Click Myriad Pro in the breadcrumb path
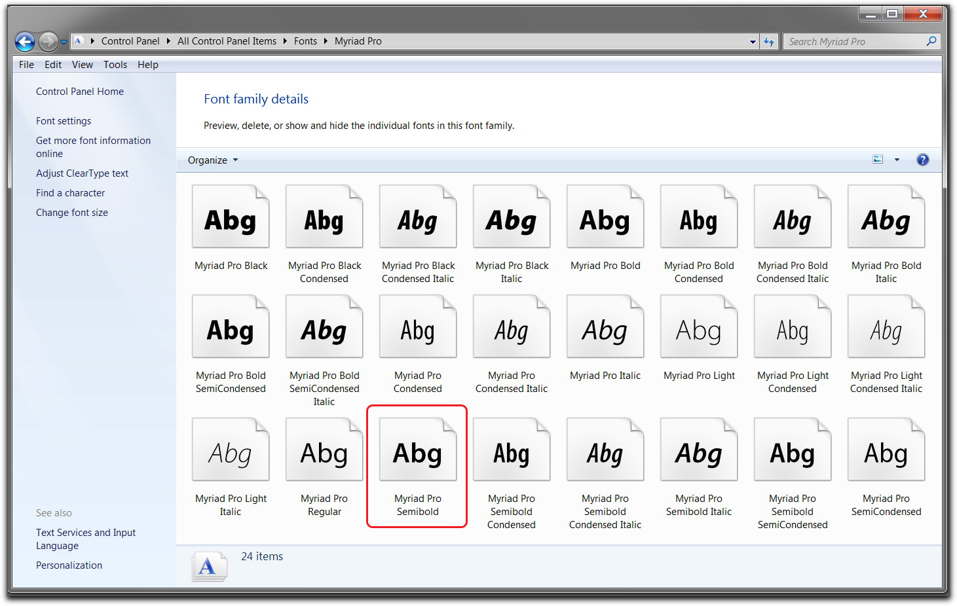Viewport: 957px width, 606px height. (x=358, y=41)
